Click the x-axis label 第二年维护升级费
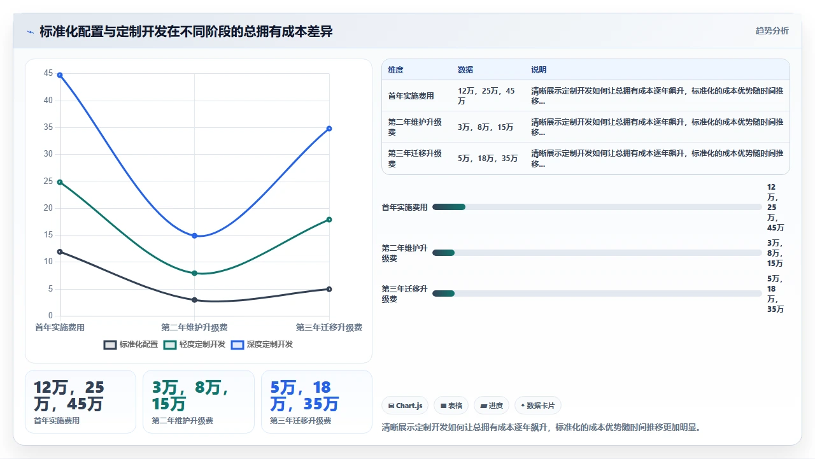The height and width of the screenshot is (459, 815). (194, 327)
